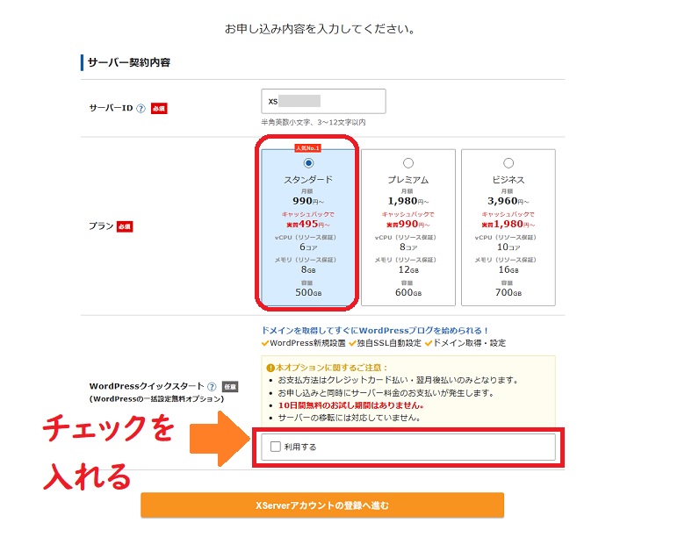Click the サーバーID input field
Screen dimensions: 685x537
coord(323,101)
